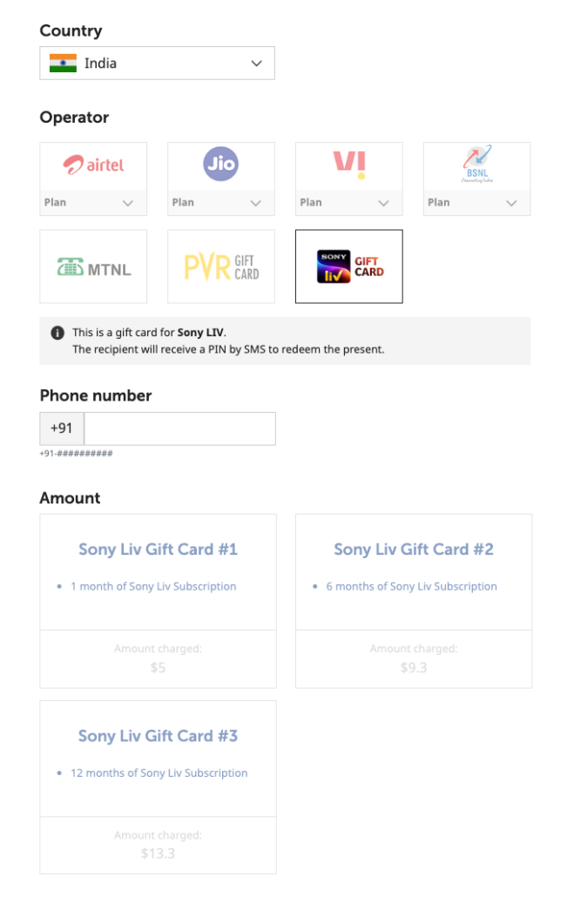
Task: Select the Airtel operator logo
Action: [93, 165]
